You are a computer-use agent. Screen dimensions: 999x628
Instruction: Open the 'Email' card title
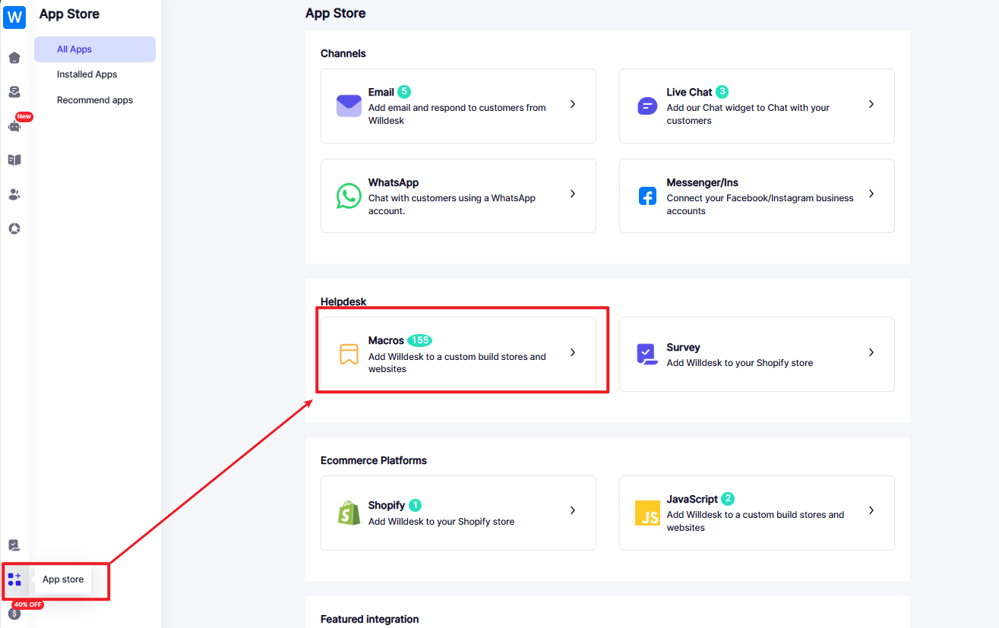[381, 92]
